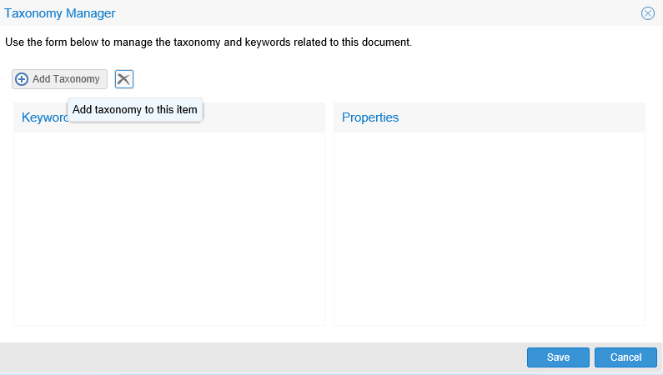Select the Properties panel header
Screen dimensions: 663x375
coord(490,117)
